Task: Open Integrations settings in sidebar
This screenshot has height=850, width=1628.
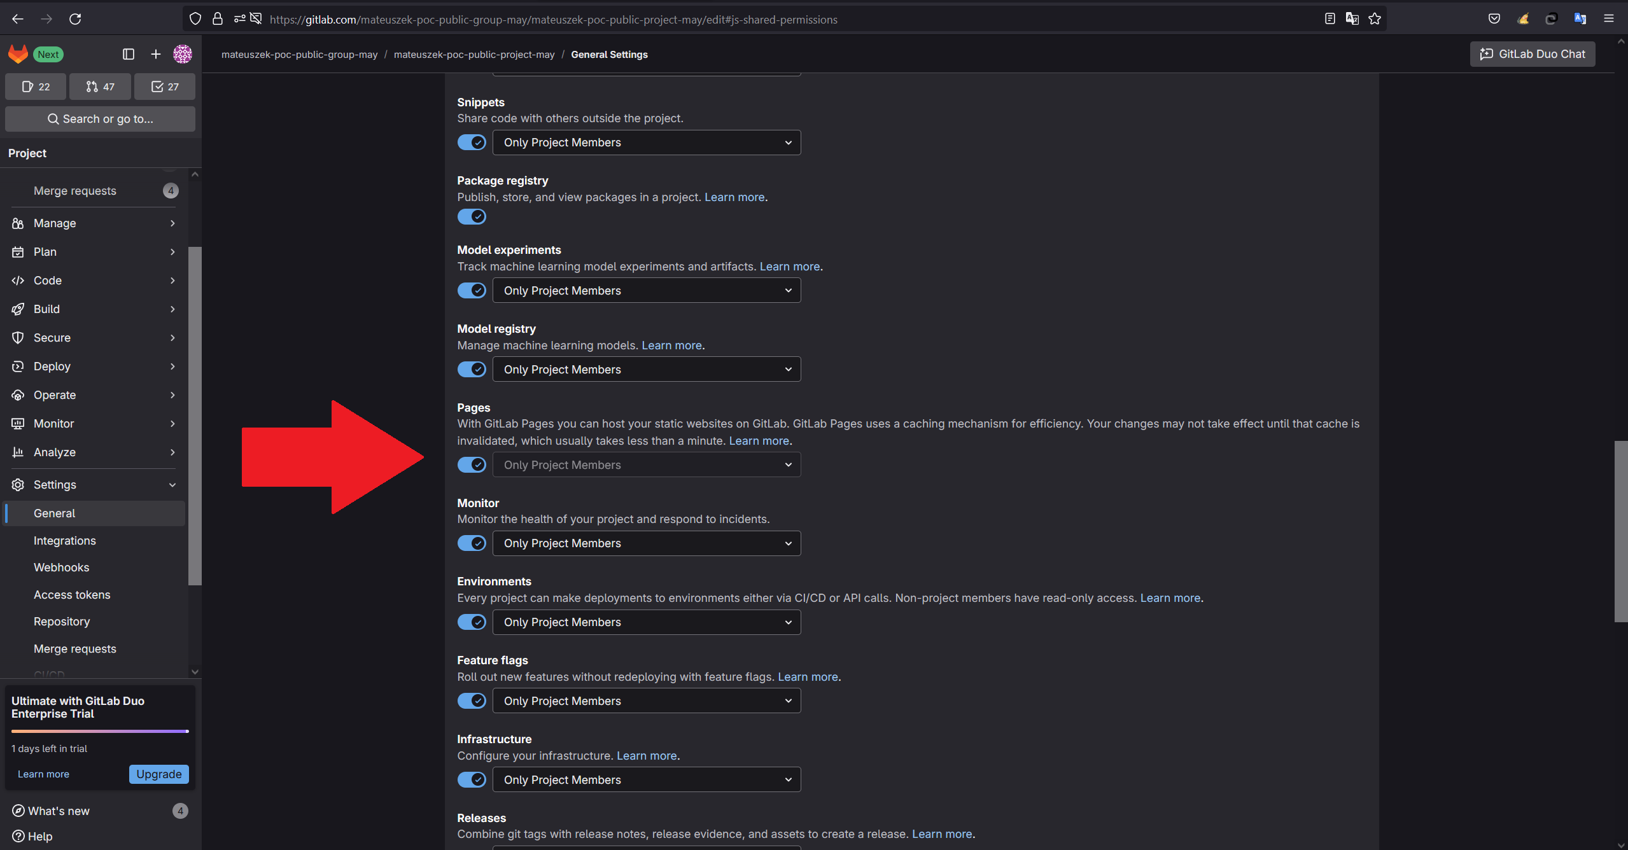Action: (x=65, y=541)
